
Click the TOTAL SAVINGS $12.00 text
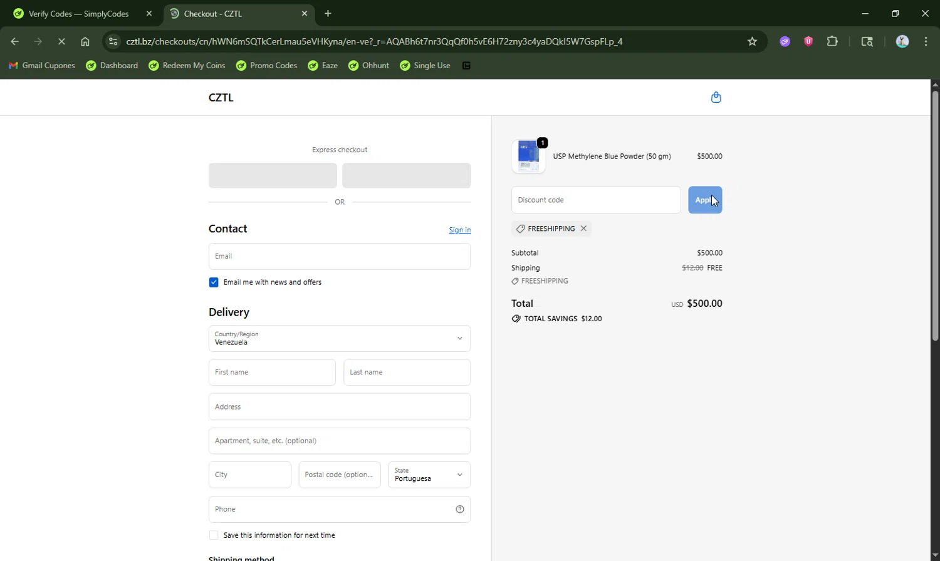(563, 319)
